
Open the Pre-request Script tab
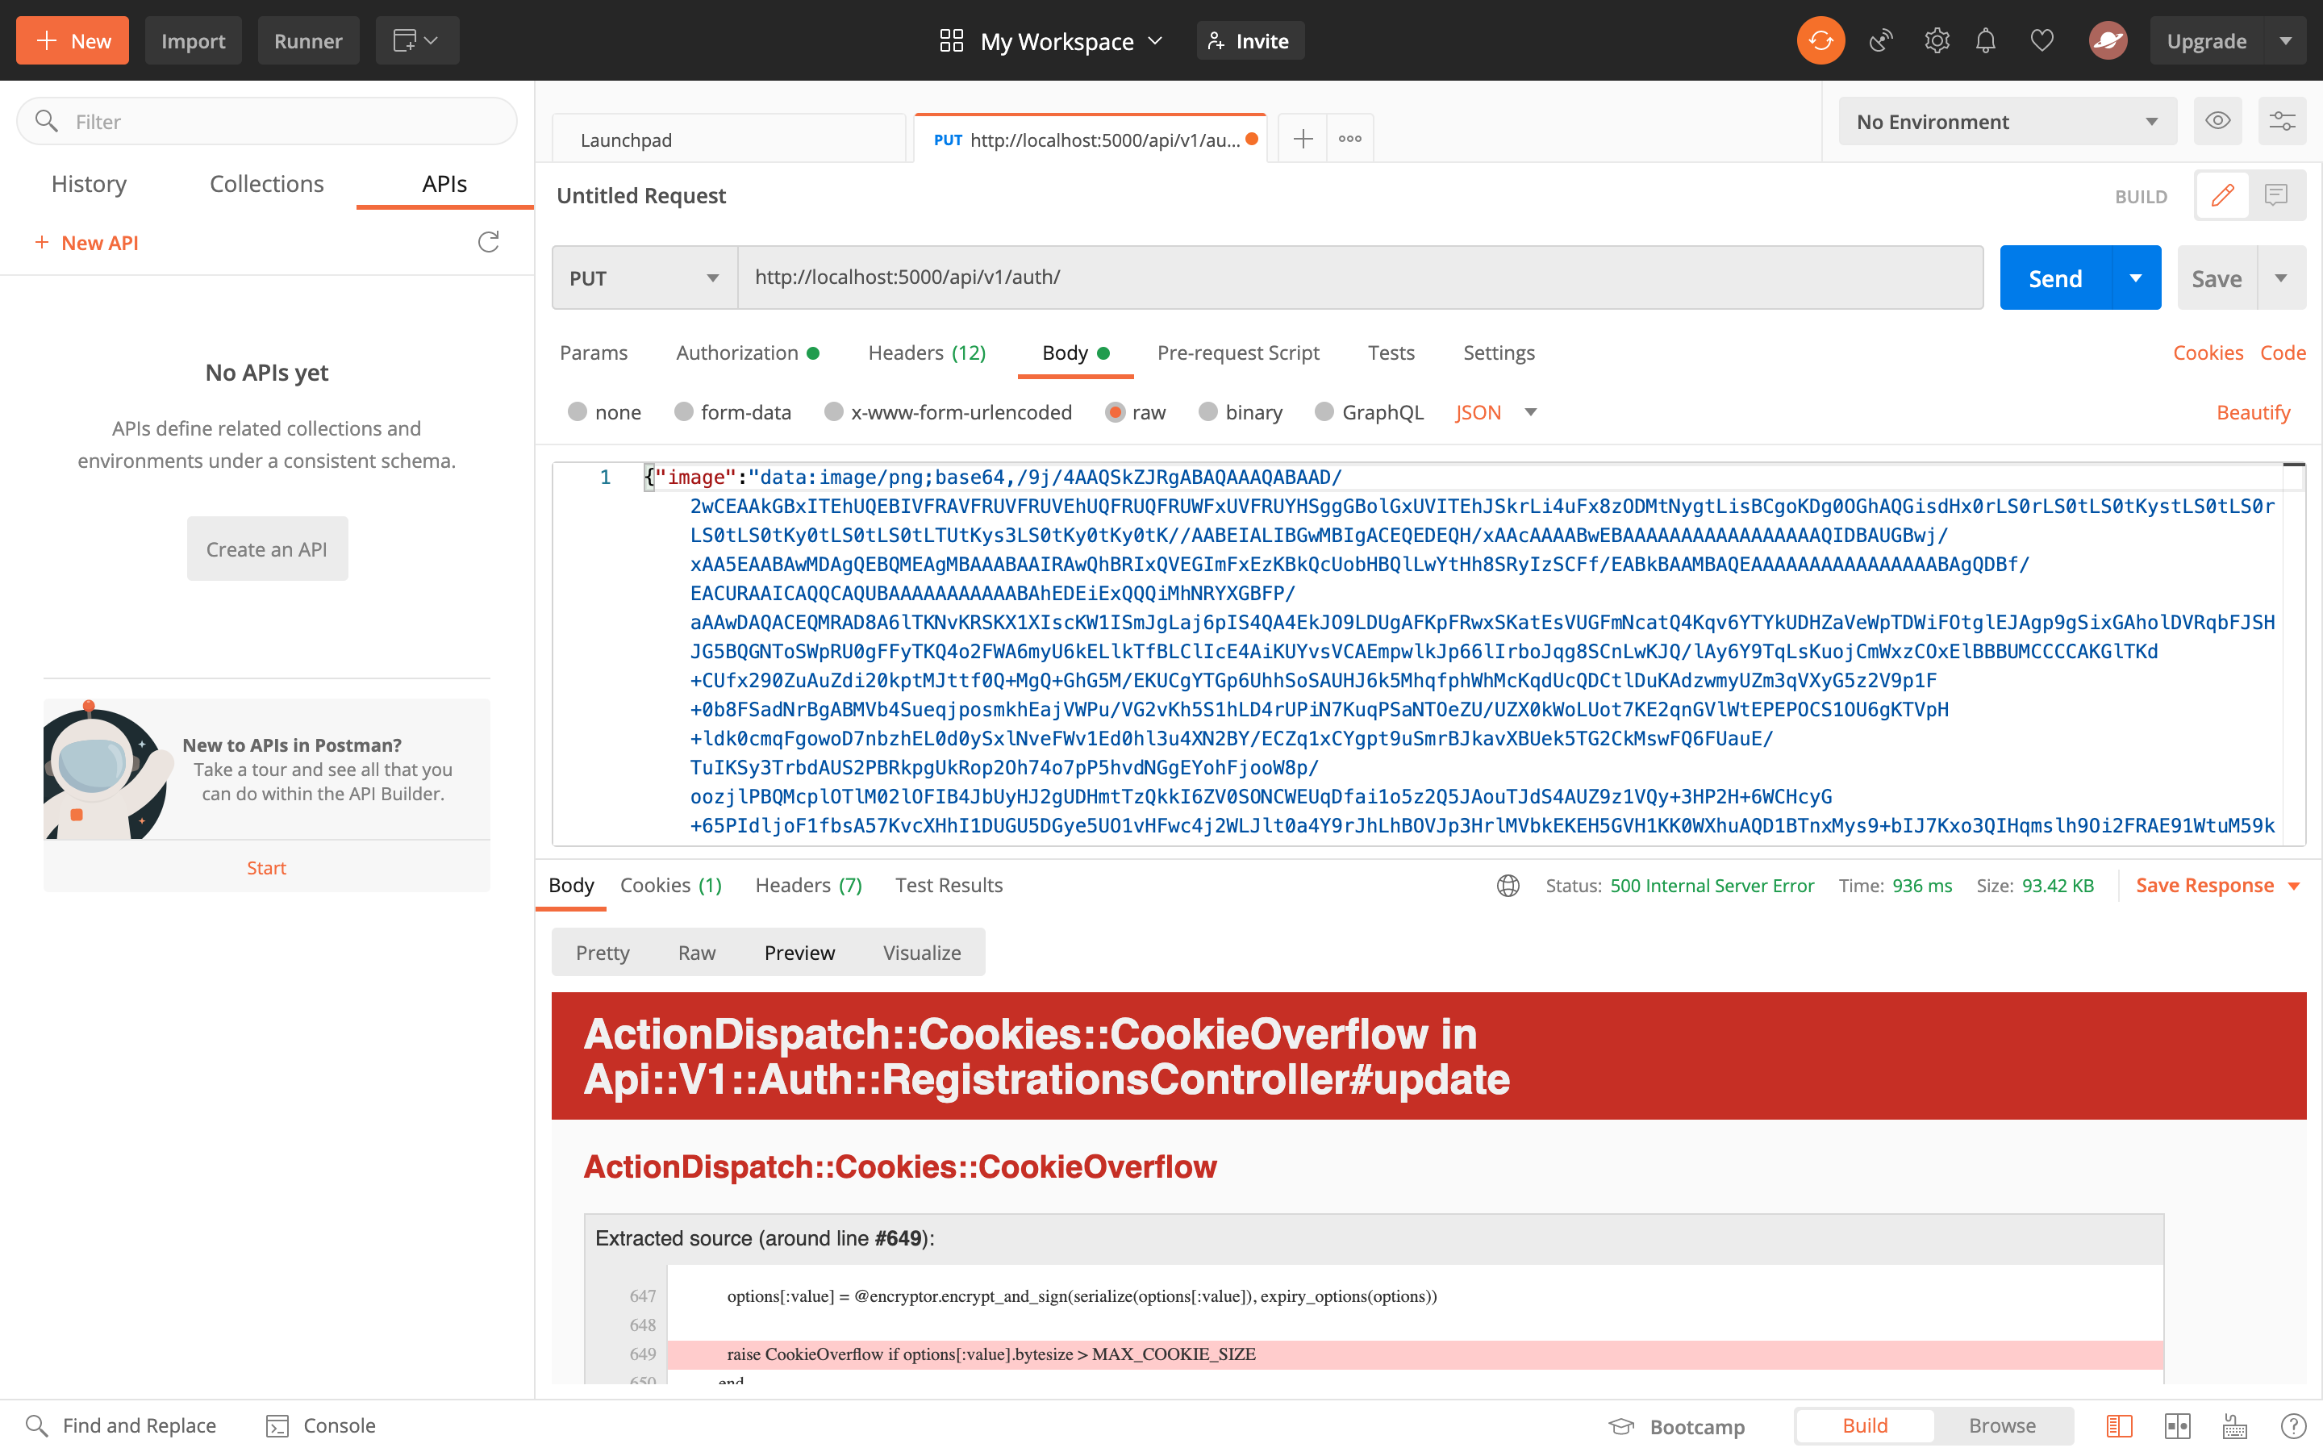pos(1237,353)
